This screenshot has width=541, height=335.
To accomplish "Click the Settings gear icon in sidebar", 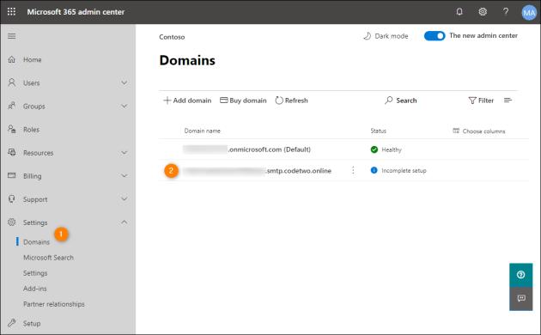I will 12,222.
